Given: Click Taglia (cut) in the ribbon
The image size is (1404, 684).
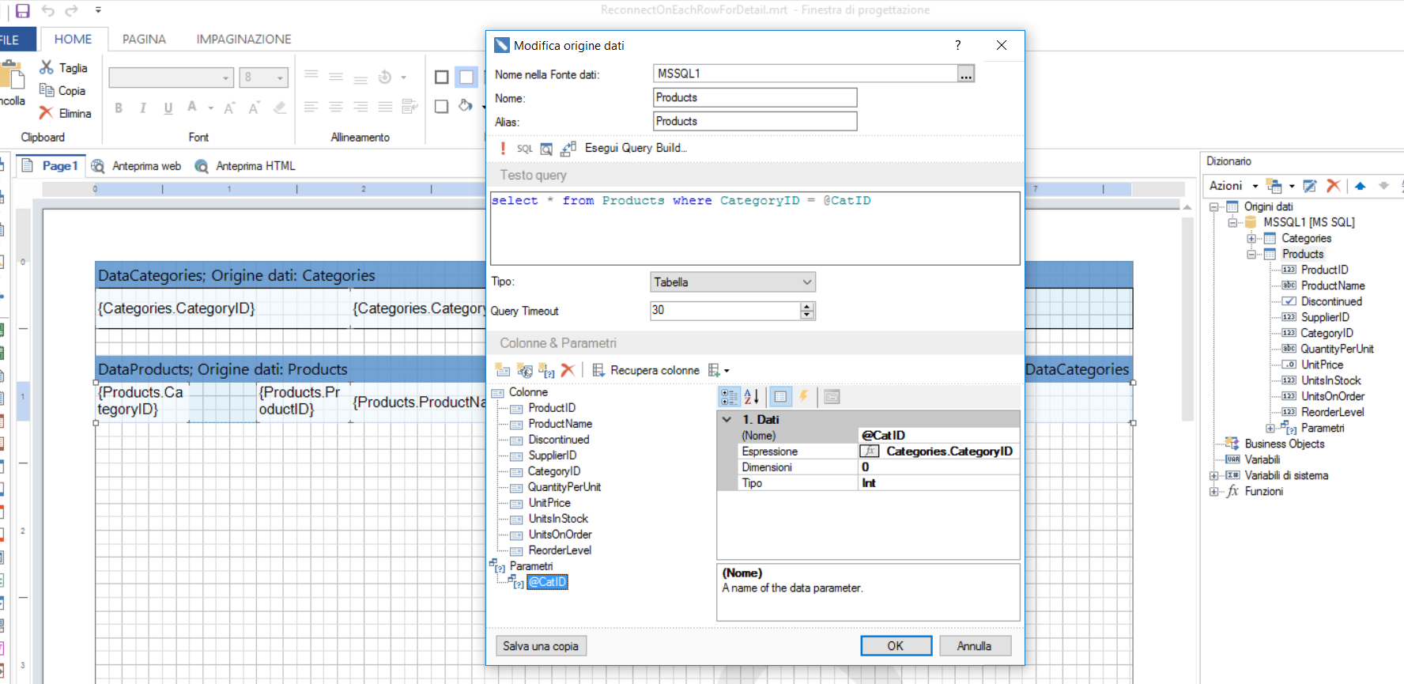Looking at the screenshot, I should [64, 68].
